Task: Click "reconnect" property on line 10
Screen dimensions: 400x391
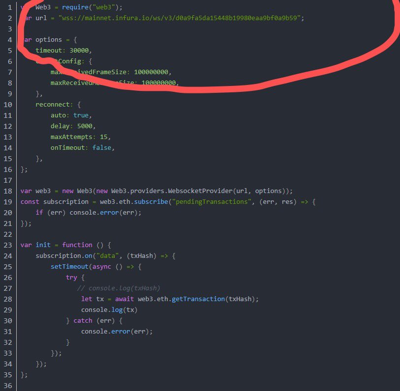Action: coord(53,105)
